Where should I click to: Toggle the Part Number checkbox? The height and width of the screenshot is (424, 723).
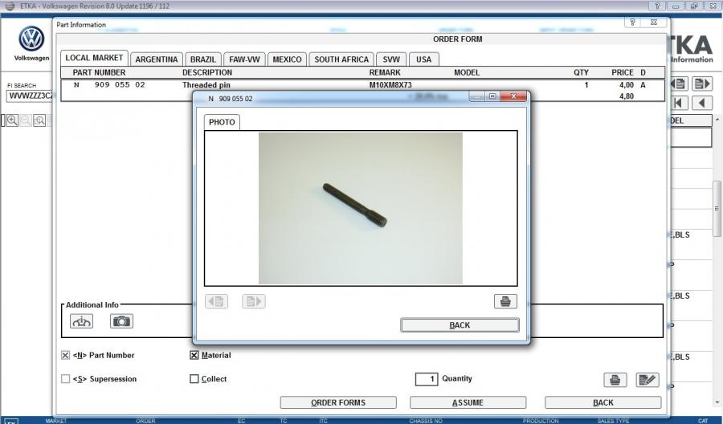pyautogui.click(x=65, y=355)
